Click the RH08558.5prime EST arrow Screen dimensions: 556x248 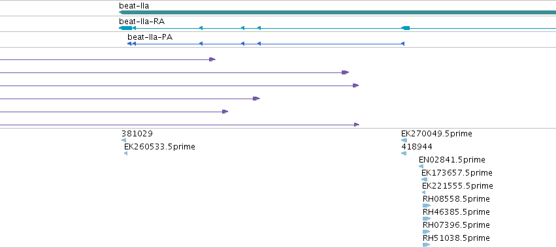[x=427, y=206]
